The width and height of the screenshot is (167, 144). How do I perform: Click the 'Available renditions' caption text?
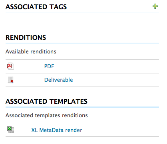click(31, 51)
